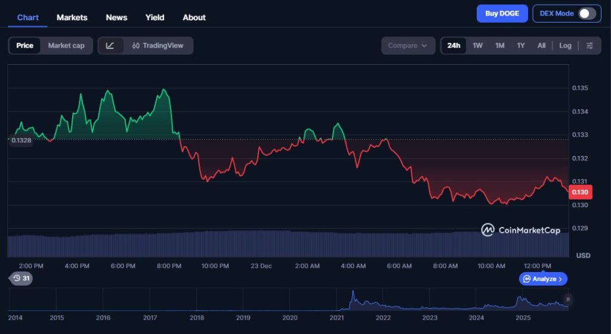The image size is (611, 334).
Task: Open the Yield tab
Action: pyautogui.click(x=155, y=17)
